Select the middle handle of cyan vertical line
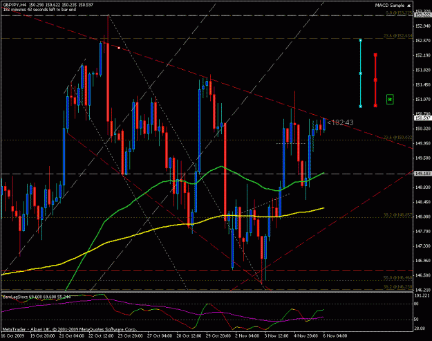 click(360, 73)
